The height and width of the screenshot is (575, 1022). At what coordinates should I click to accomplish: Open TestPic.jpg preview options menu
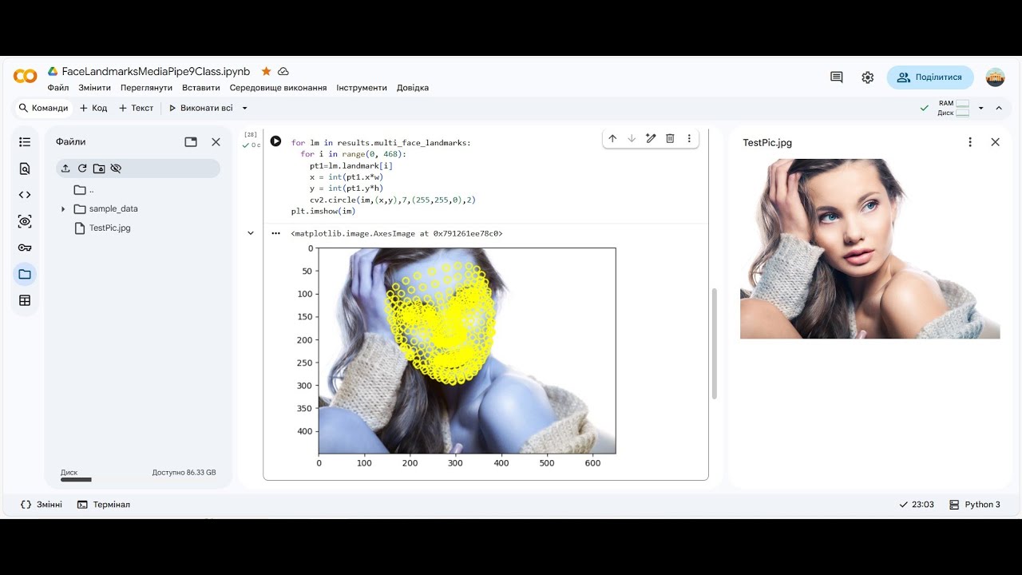coord(970,142)
